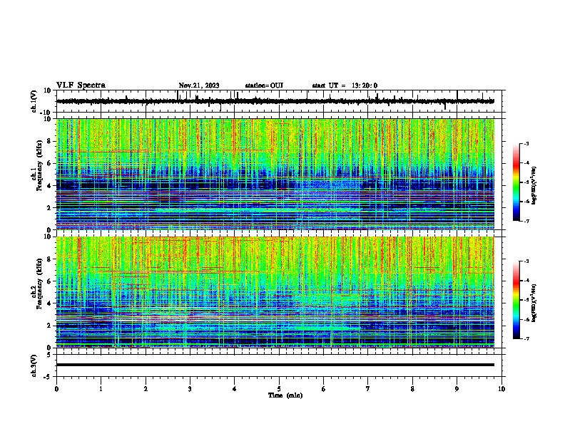565x436 pixels.
Task: Click the ch.1 spectrogram color scale bar
Action: (516, 182)
